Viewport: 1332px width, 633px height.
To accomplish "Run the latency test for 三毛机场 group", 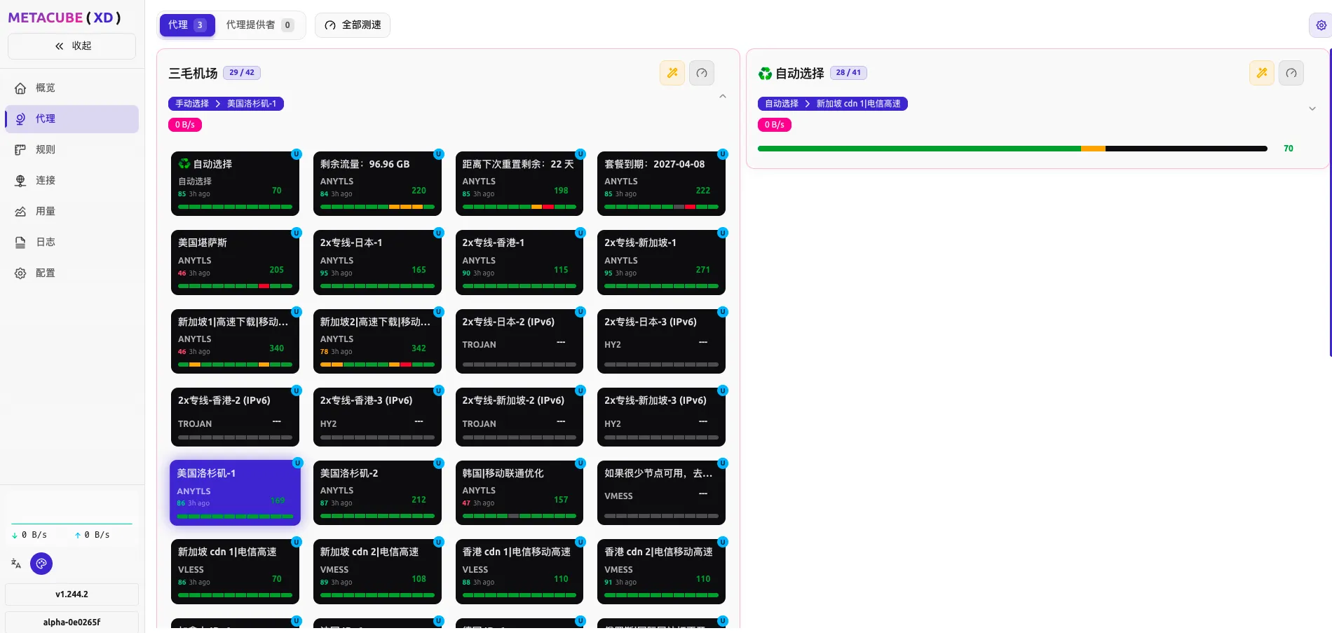I will [702, 73].
